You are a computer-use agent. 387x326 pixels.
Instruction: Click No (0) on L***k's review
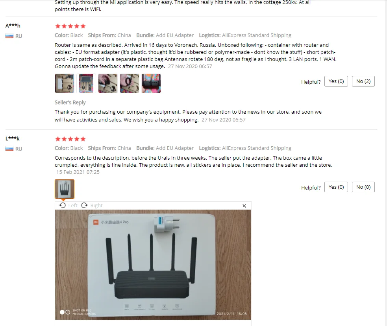363,187
